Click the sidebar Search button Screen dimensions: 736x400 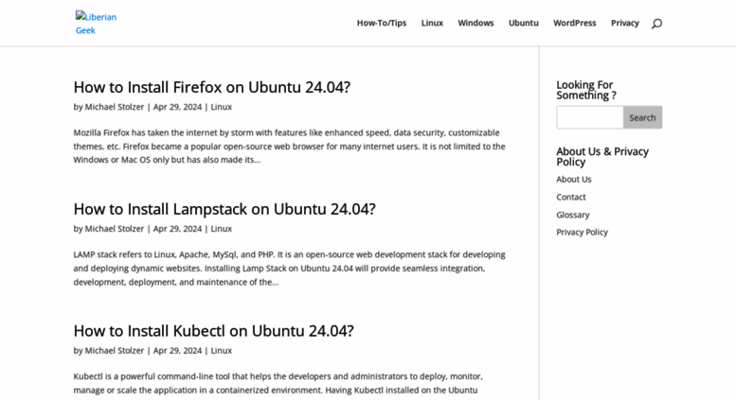642,117
